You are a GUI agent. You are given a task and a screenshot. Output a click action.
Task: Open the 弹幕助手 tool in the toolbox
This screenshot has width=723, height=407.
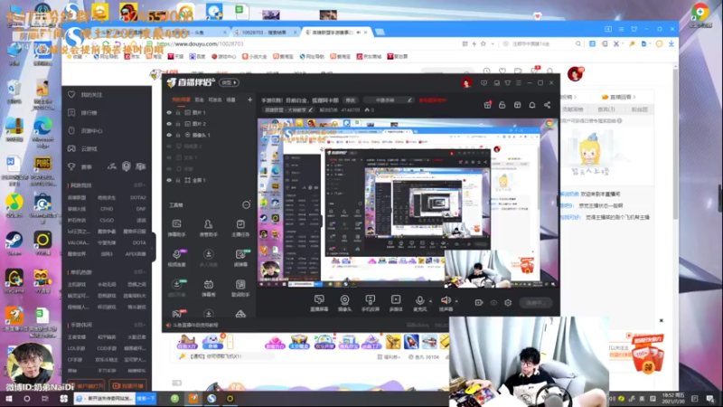(x=176, y=228)
